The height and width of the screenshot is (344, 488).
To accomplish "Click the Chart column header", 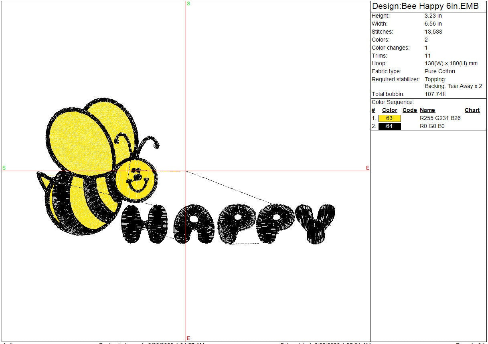I will [472, 110].
